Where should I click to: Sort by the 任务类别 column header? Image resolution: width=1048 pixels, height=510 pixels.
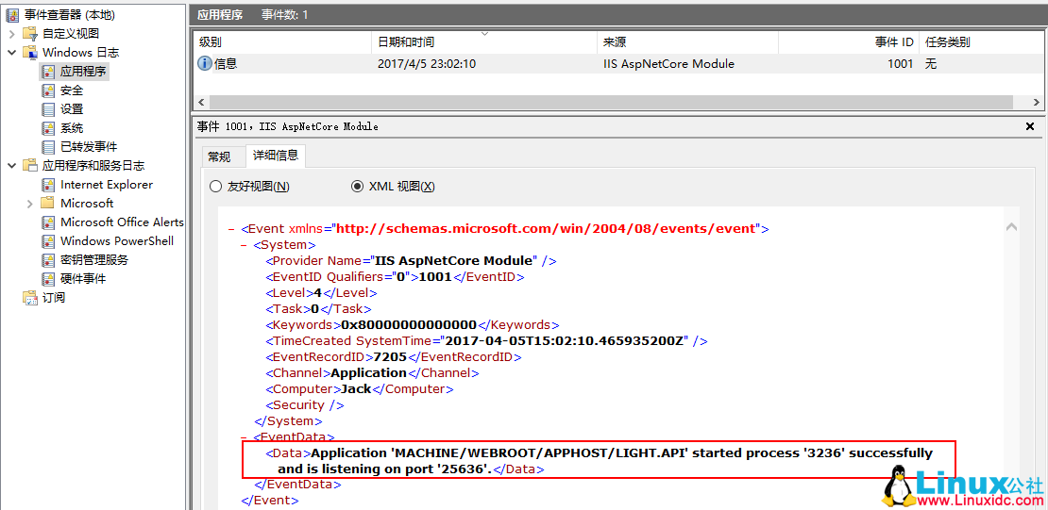point(982,42)
